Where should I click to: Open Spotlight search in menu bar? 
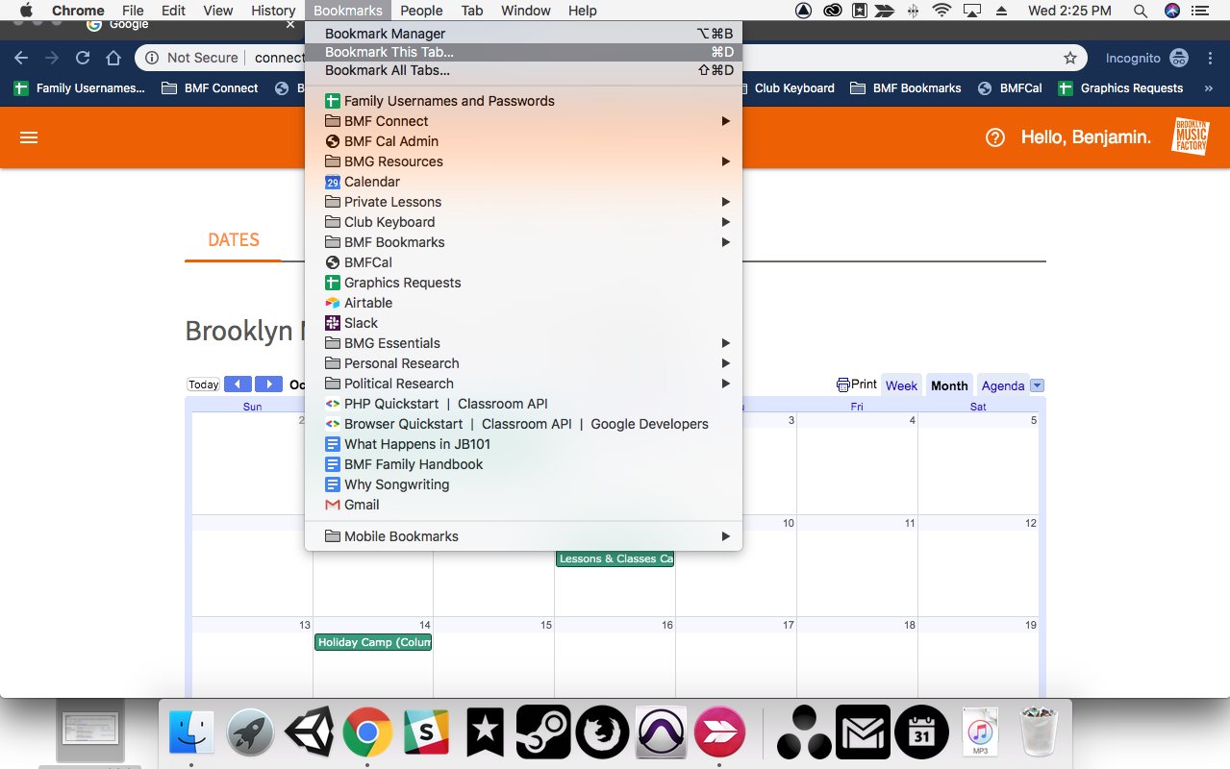pos(1140,11)
